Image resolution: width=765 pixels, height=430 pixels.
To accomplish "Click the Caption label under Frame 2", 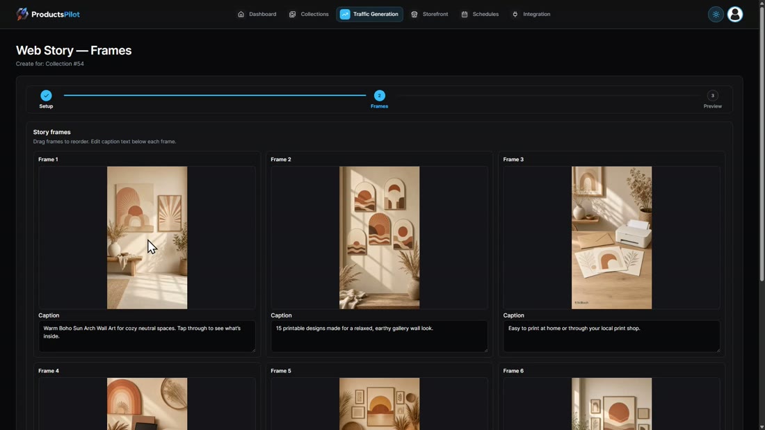I will [281, 315].
